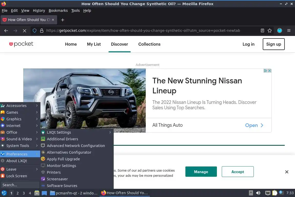Click the removable media eject tray icon

tap(251, 193)
